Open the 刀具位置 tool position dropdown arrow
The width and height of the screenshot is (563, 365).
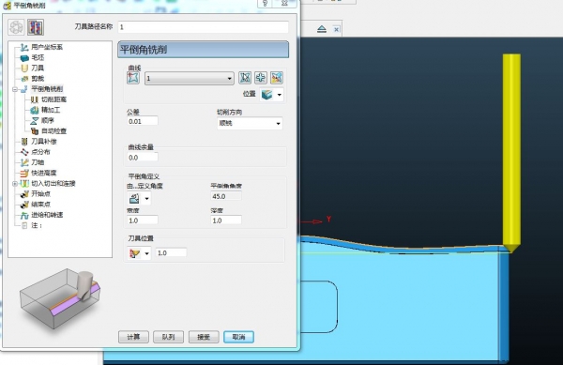(147, 253)
